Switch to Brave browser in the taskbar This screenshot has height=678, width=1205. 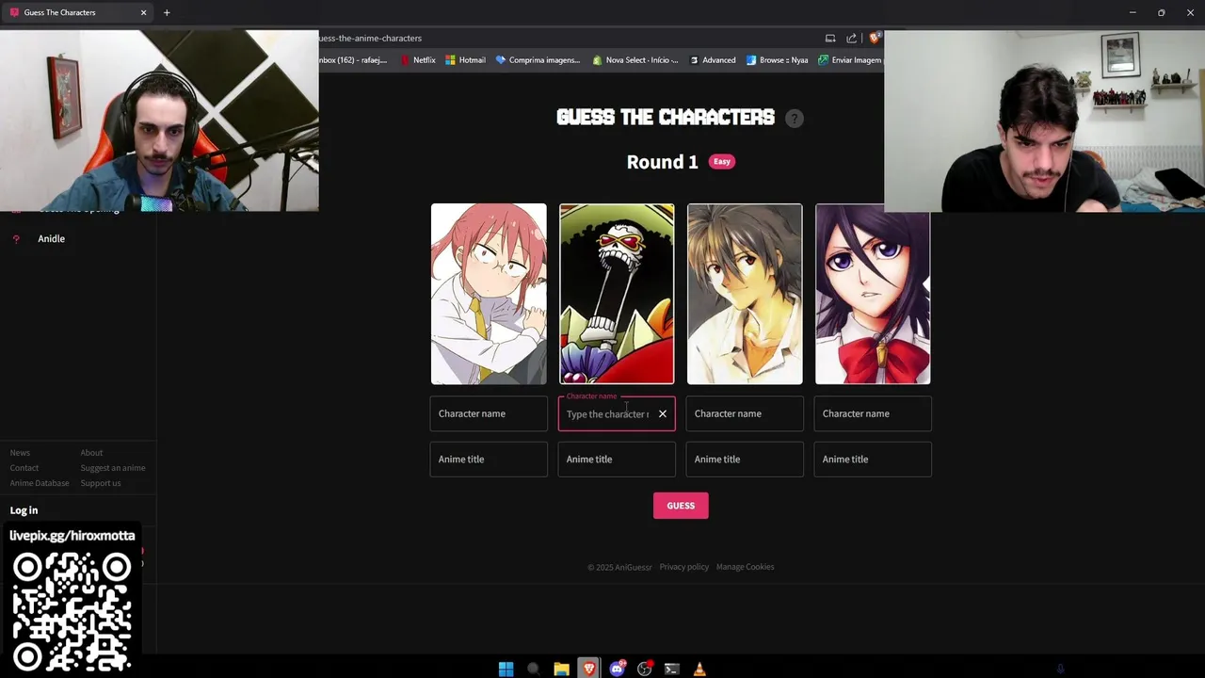[588, 669]
